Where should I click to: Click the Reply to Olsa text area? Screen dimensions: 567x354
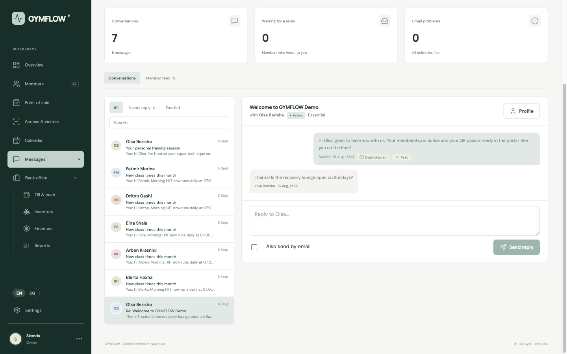coord(395,221)
